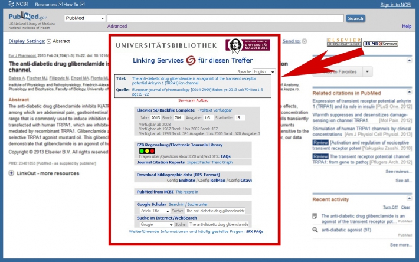Image resolution: width=419 pixels, height=262 pixels.
Task: Click the NCBI logo in header
Action: (x=18, y=4)
